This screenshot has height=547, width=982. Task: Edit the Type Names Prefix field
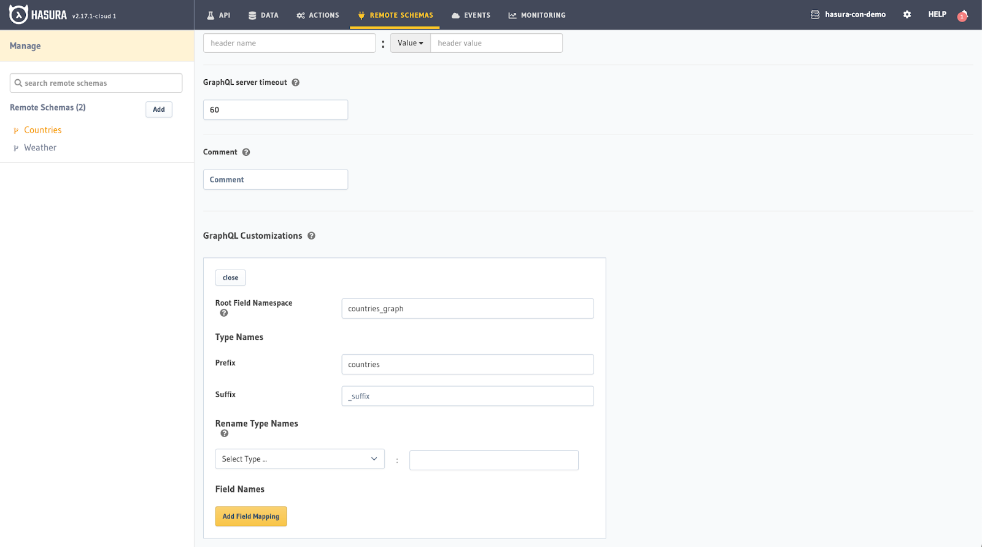(x=468, y=365)
